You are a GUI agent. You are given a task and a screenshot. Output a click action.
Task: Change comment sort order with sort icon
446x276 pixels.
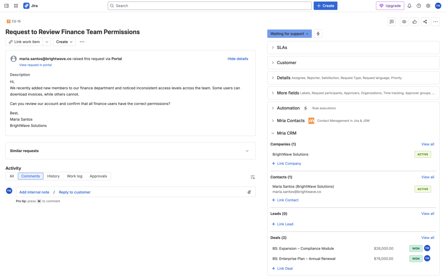[252, 177]
